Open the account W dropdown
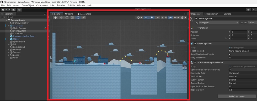257x101 pixels. [6, 10]
